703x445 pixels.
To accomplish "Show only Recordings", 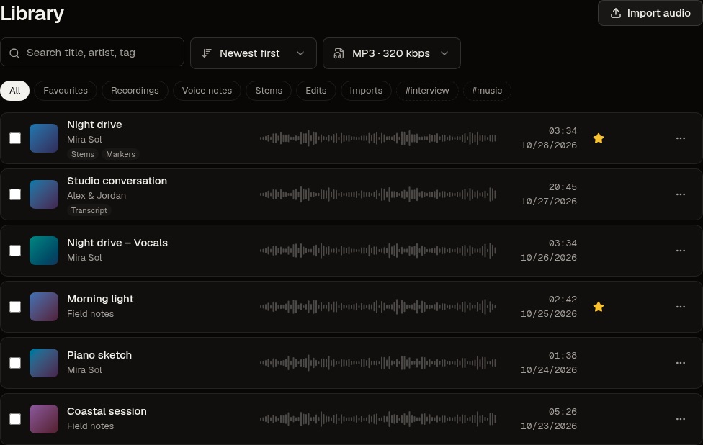I will [x=135, y=91].
